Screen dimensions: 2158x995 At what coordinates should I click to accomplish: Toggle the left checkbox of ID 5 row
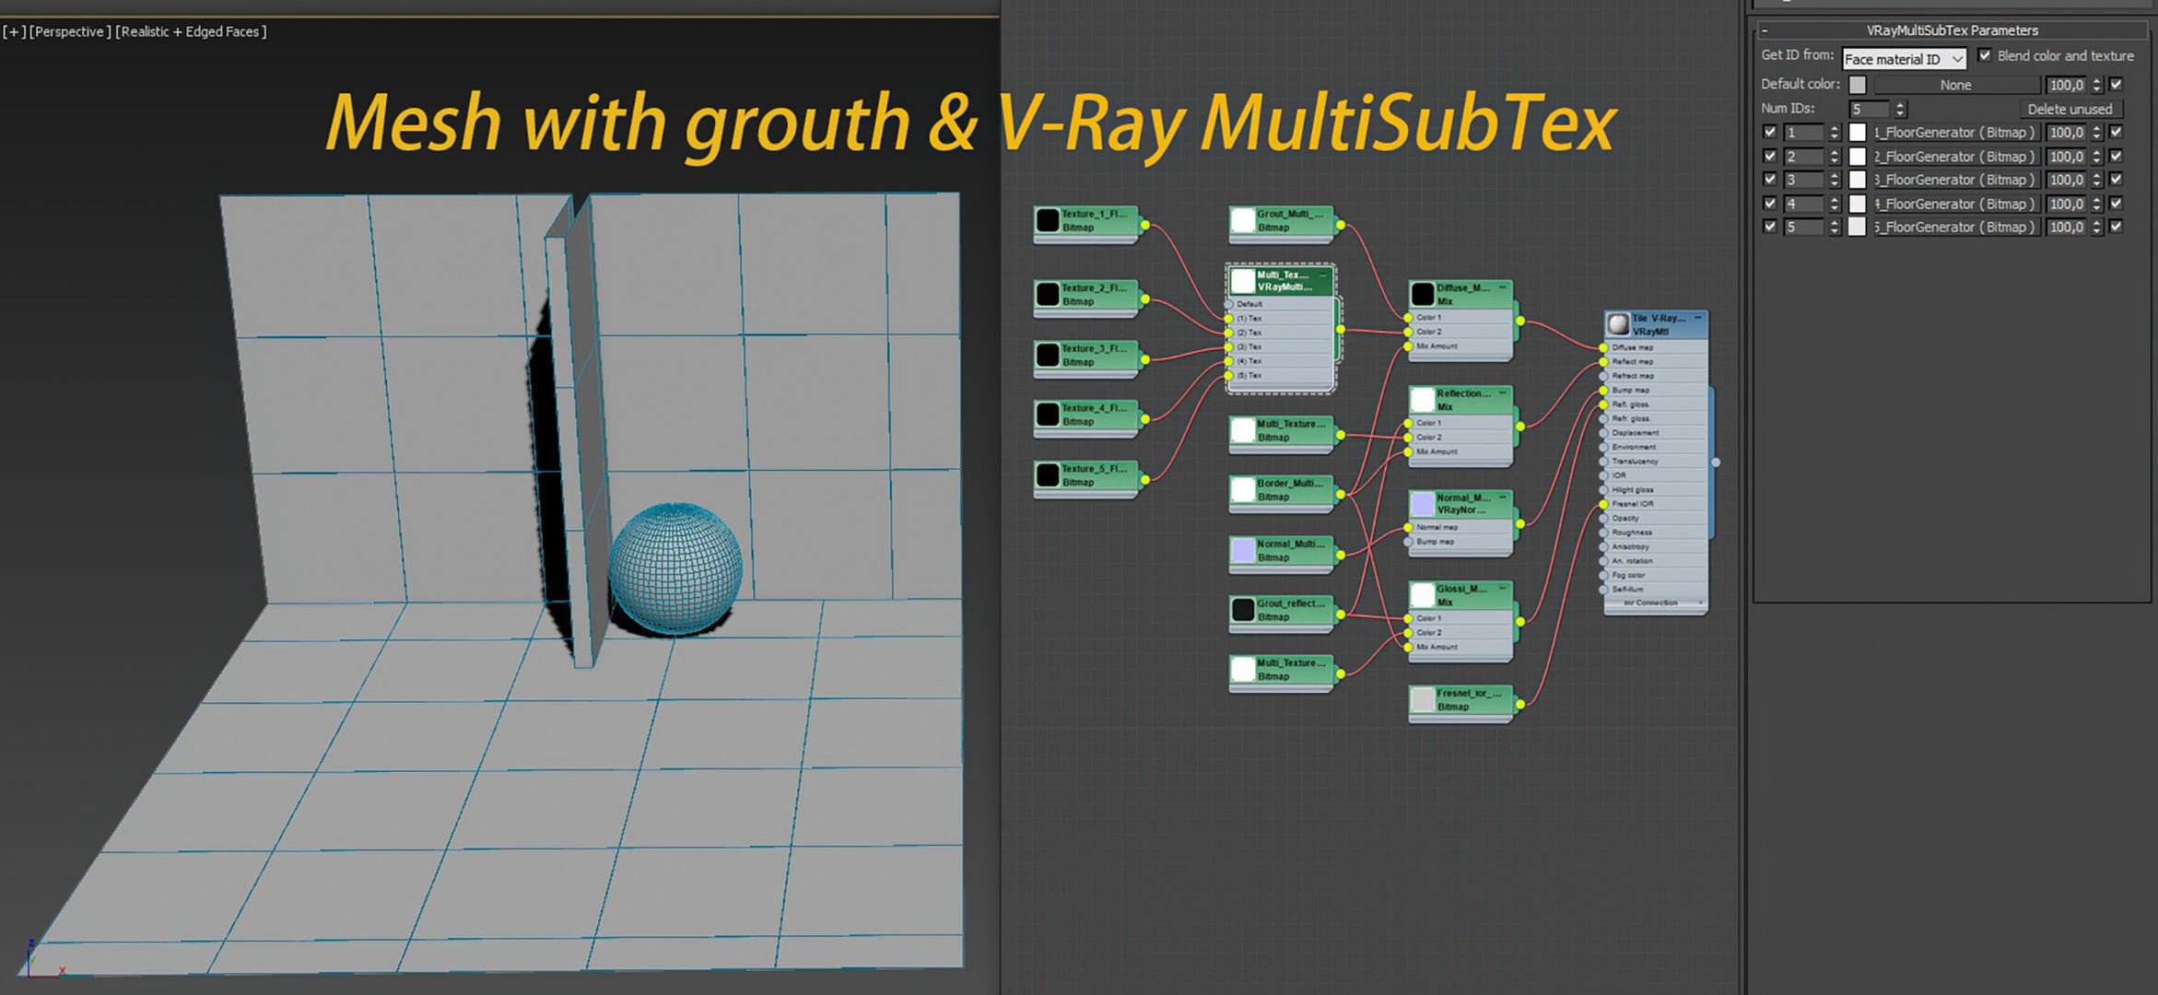click(x=1769, y=226)
